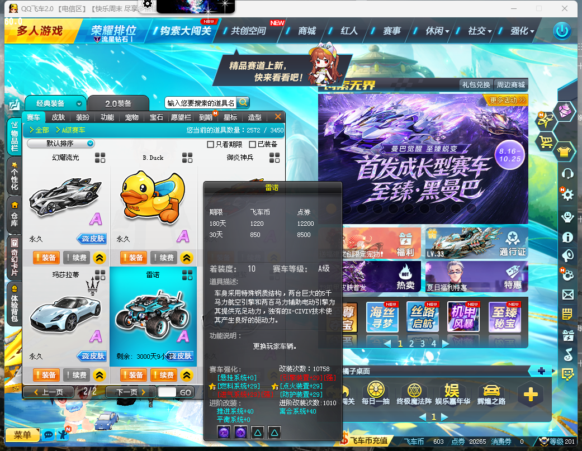Image resolution: width=582 pixels, height=451 pixels.
Task: Switch to 宝石 tab
Action: 157,117
